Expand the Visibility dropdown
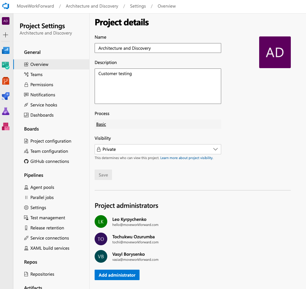 (158, 149)
